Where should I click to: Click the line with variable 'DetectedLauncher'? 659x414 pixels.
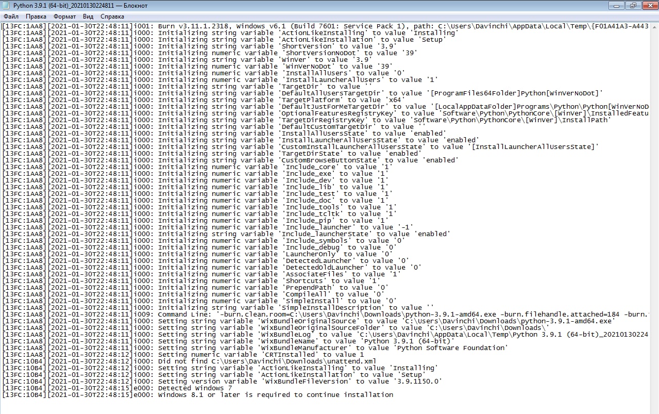coord(206,260)
